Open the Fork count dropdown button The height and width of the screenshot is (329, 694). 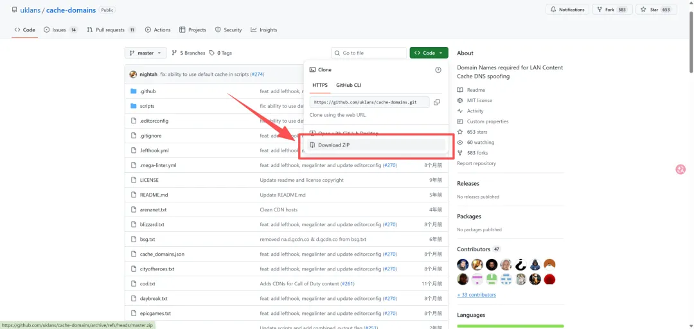click(x=612, y=9)
